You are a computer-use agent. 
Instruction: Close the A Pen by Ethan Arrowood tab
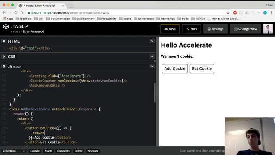point(63,6)
